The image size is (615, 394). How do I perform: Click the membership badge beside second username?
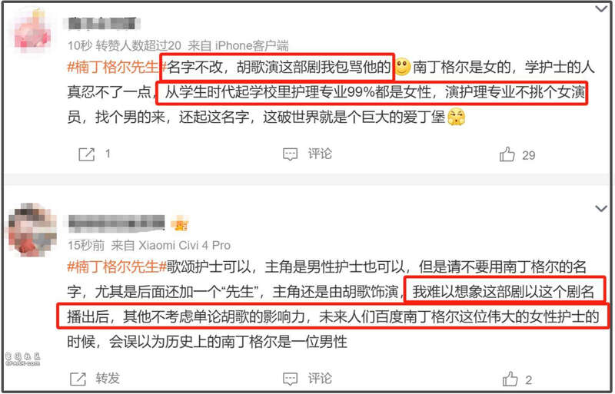coord(180,224)
